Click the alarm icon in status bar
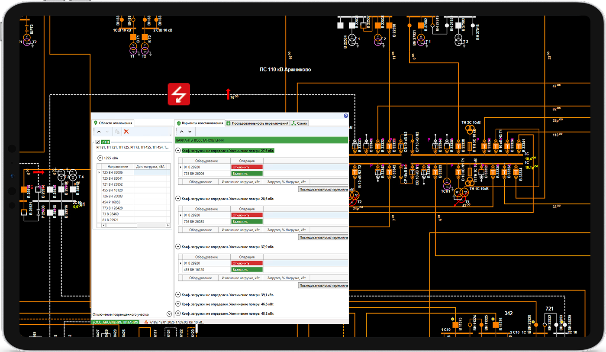The height and width of the screenshot is (352, 606). click(x=146, y=322)
